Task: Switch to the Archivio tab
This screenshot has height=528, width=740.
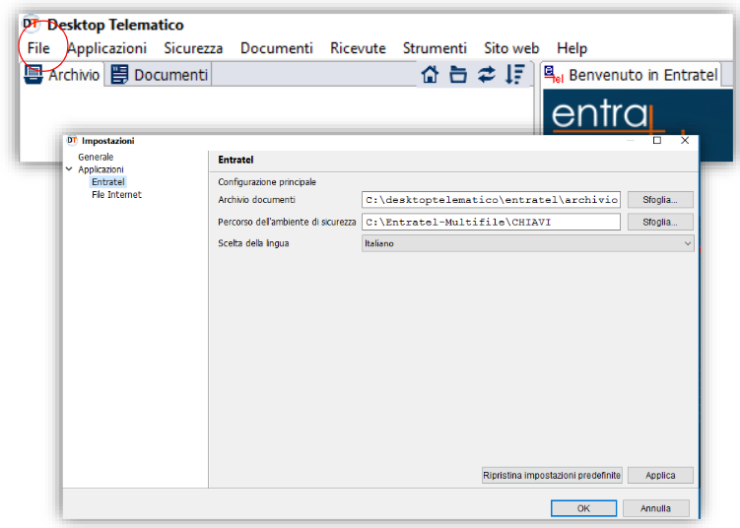Action: [x=62, y=75]
